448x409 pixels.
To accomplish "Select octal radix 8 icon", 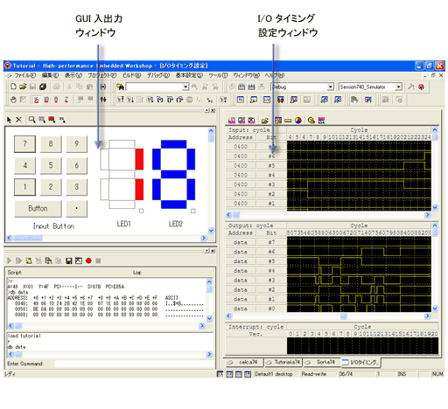I will pos(56,100).
